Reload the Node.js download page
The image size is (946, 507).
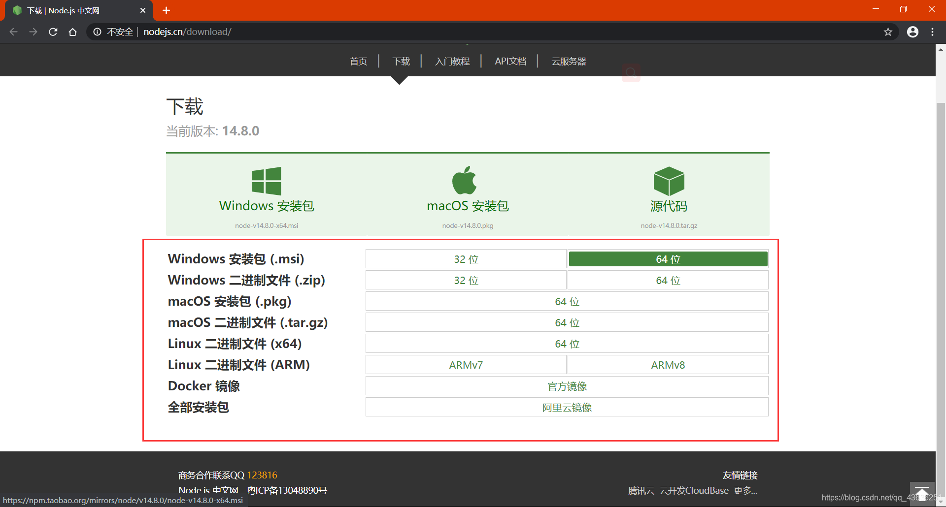[x=53, y=32]
